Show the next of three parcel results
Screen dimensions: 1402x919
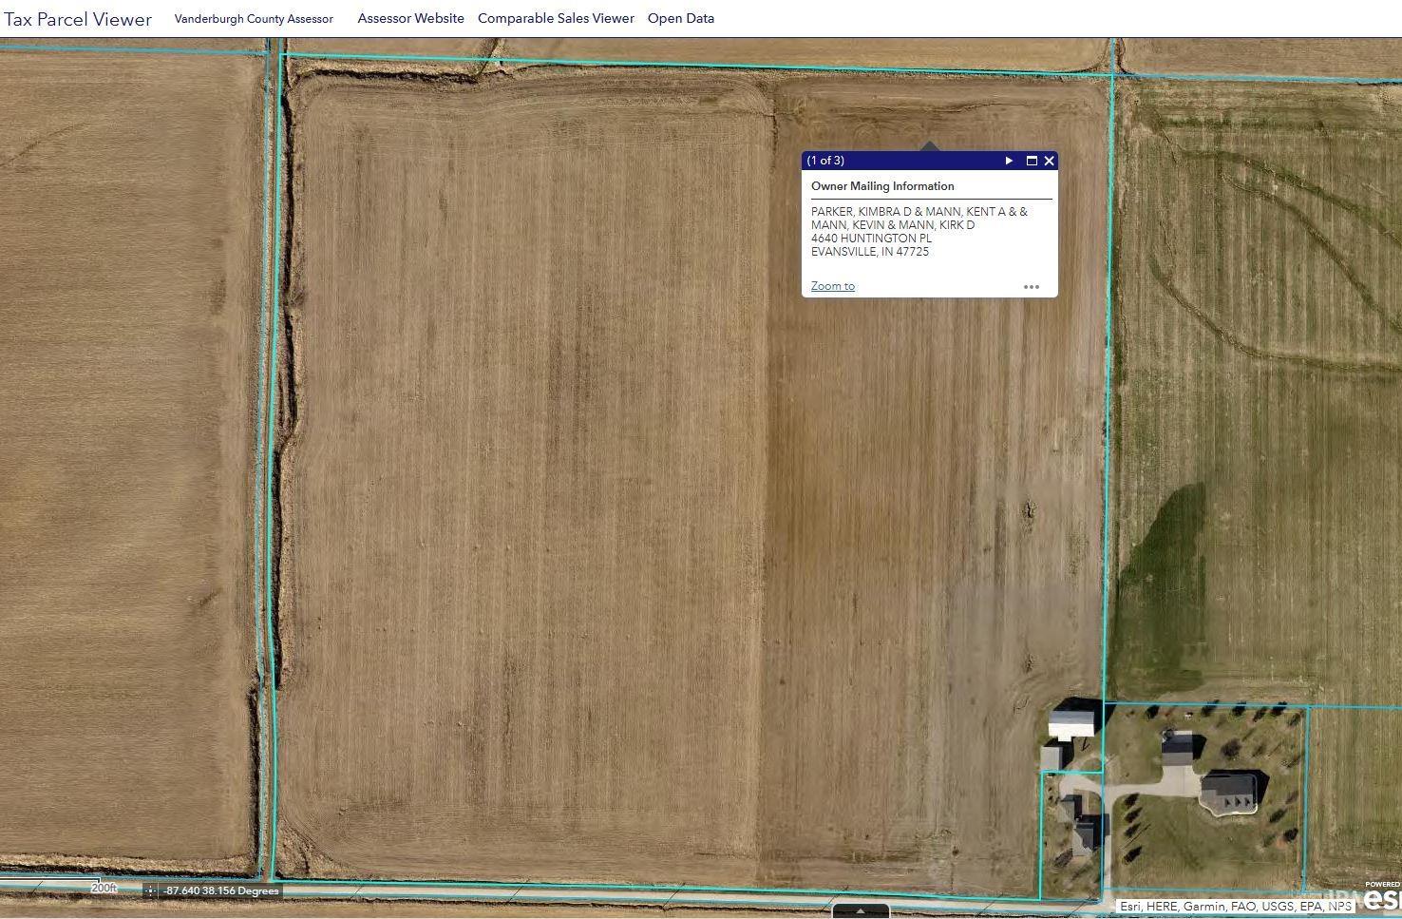tap(1008, 161)
